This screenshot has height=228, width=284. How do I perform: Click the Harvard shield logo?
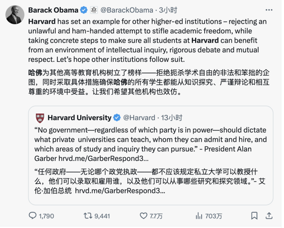point(40,118)
